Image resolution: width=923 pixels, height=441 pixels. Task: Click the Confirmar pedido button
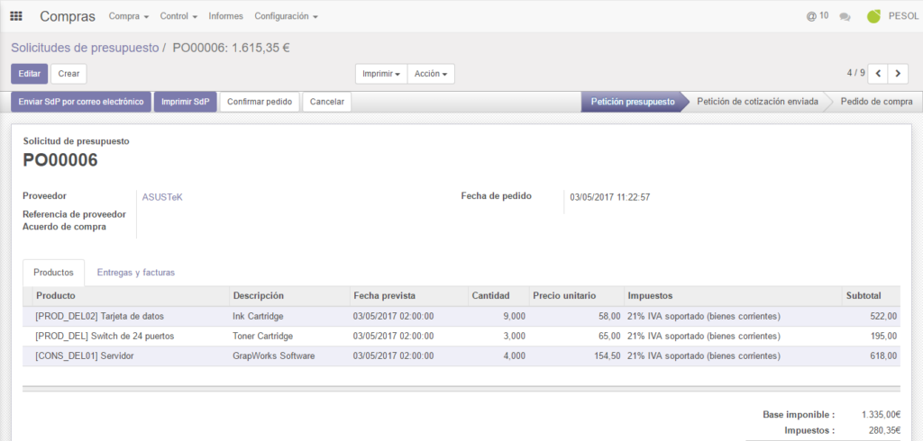tap(260, 102)
